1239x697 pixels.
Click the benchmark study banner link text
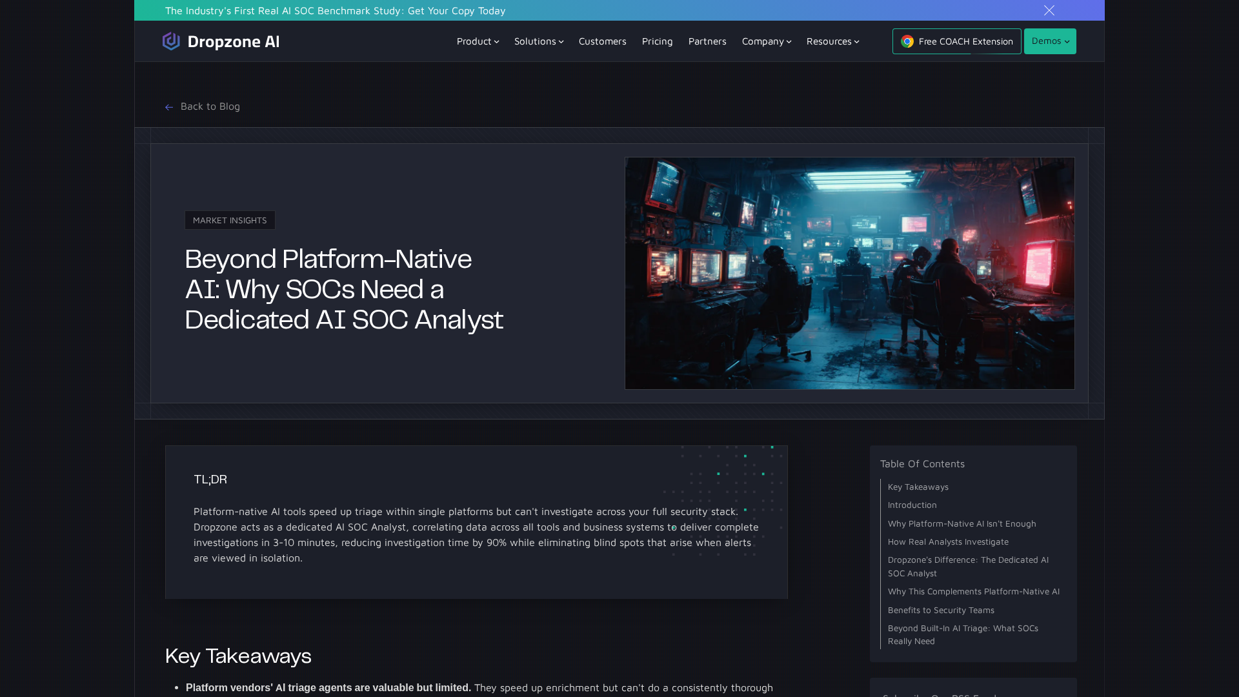[x=335, y=10]
